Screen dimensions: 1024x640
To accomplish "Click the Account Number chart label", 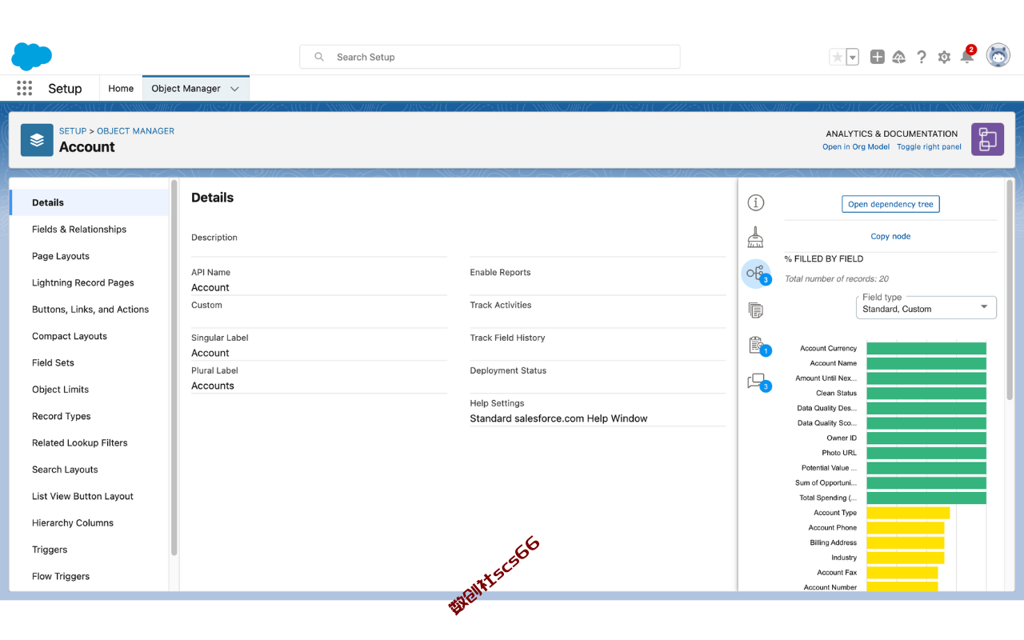I will (x=830, y=587).
